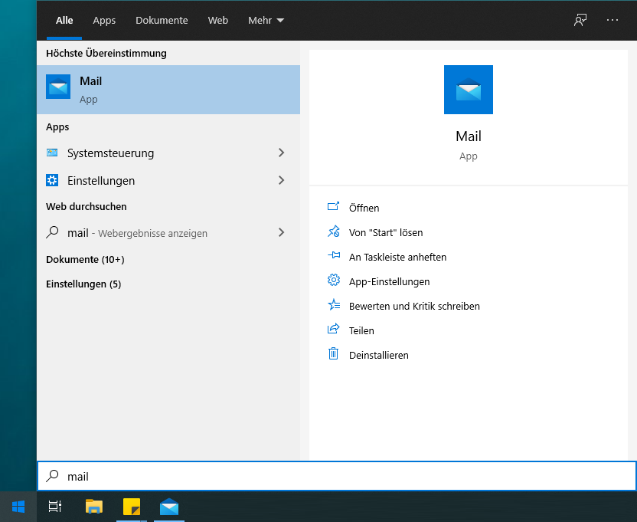The height and width of the screenshot is (522, 637).
Task: Choose Deinstallieren to uninstall Mail
Action: point(378,355)
